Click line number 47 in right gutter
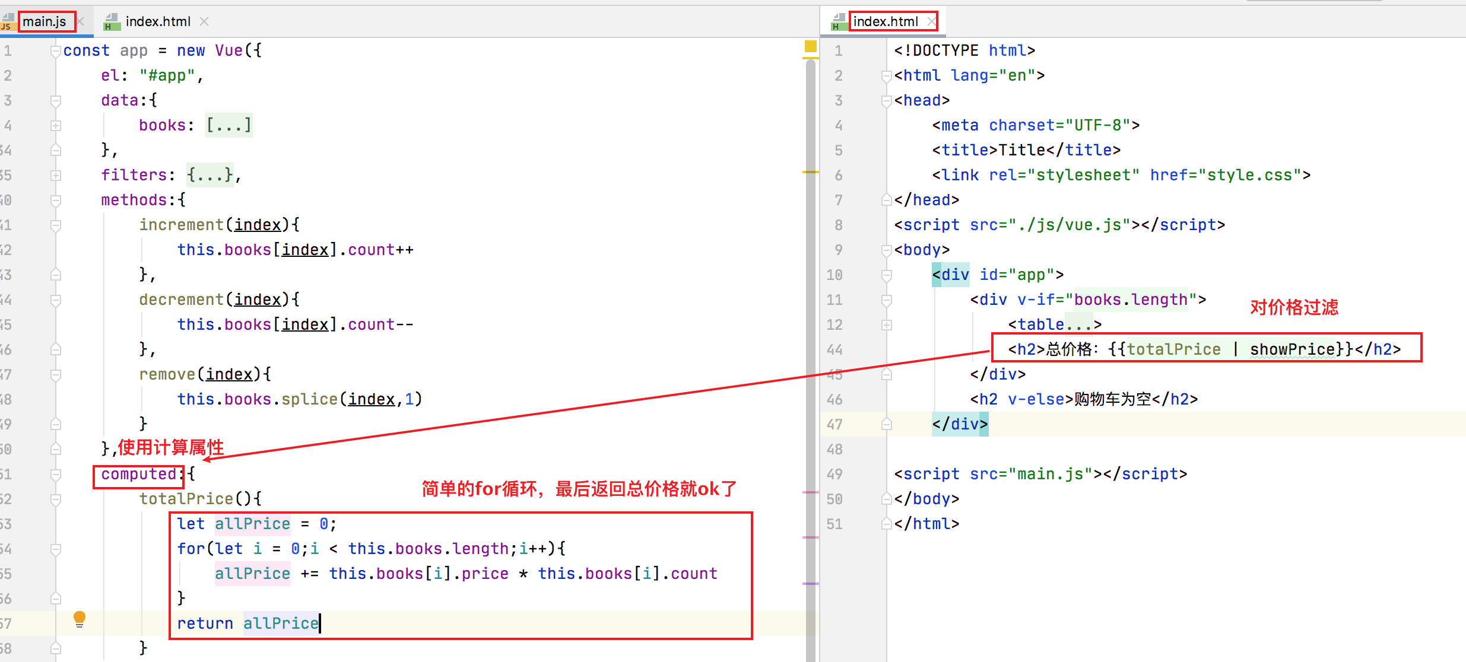This screenshot has width=1466, height=662. pyautogui.click(x=834, y=424)
